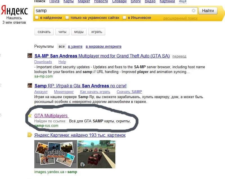Image resolution: width=225 pixels, height=179 pixels.
Task: Open the San Andreas Multiplayer collage thumbnail
Action: click(56, 154)
